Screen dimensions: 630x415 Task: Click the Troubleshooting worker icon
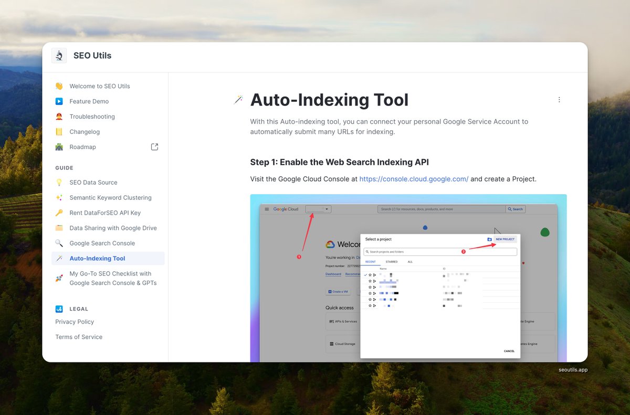tap(59, 116)
